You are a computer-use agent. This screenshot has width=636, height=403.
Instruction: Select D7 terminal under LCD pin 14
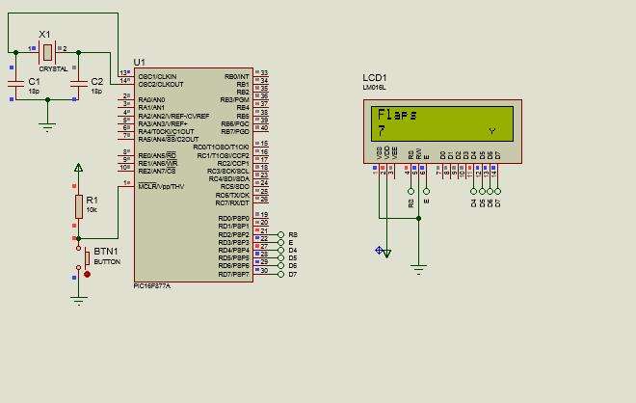pyautogui.click(x=497, y=191)
